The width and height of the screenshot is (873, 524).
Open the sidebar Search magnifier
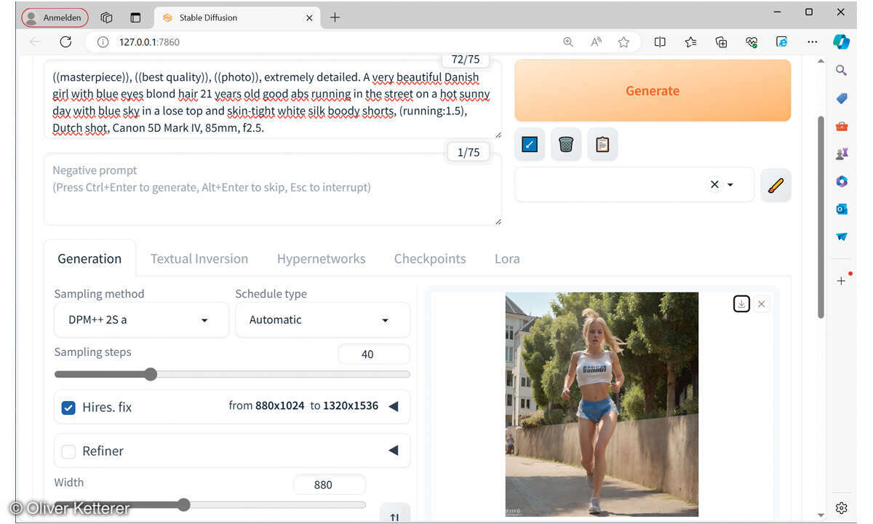pos(842,71)
